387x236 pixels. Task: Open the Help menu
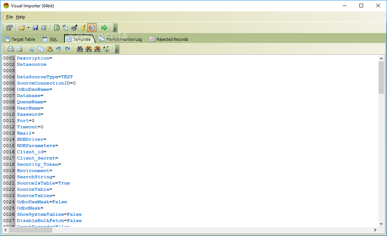pyautogui.click(x=20, y=17)
